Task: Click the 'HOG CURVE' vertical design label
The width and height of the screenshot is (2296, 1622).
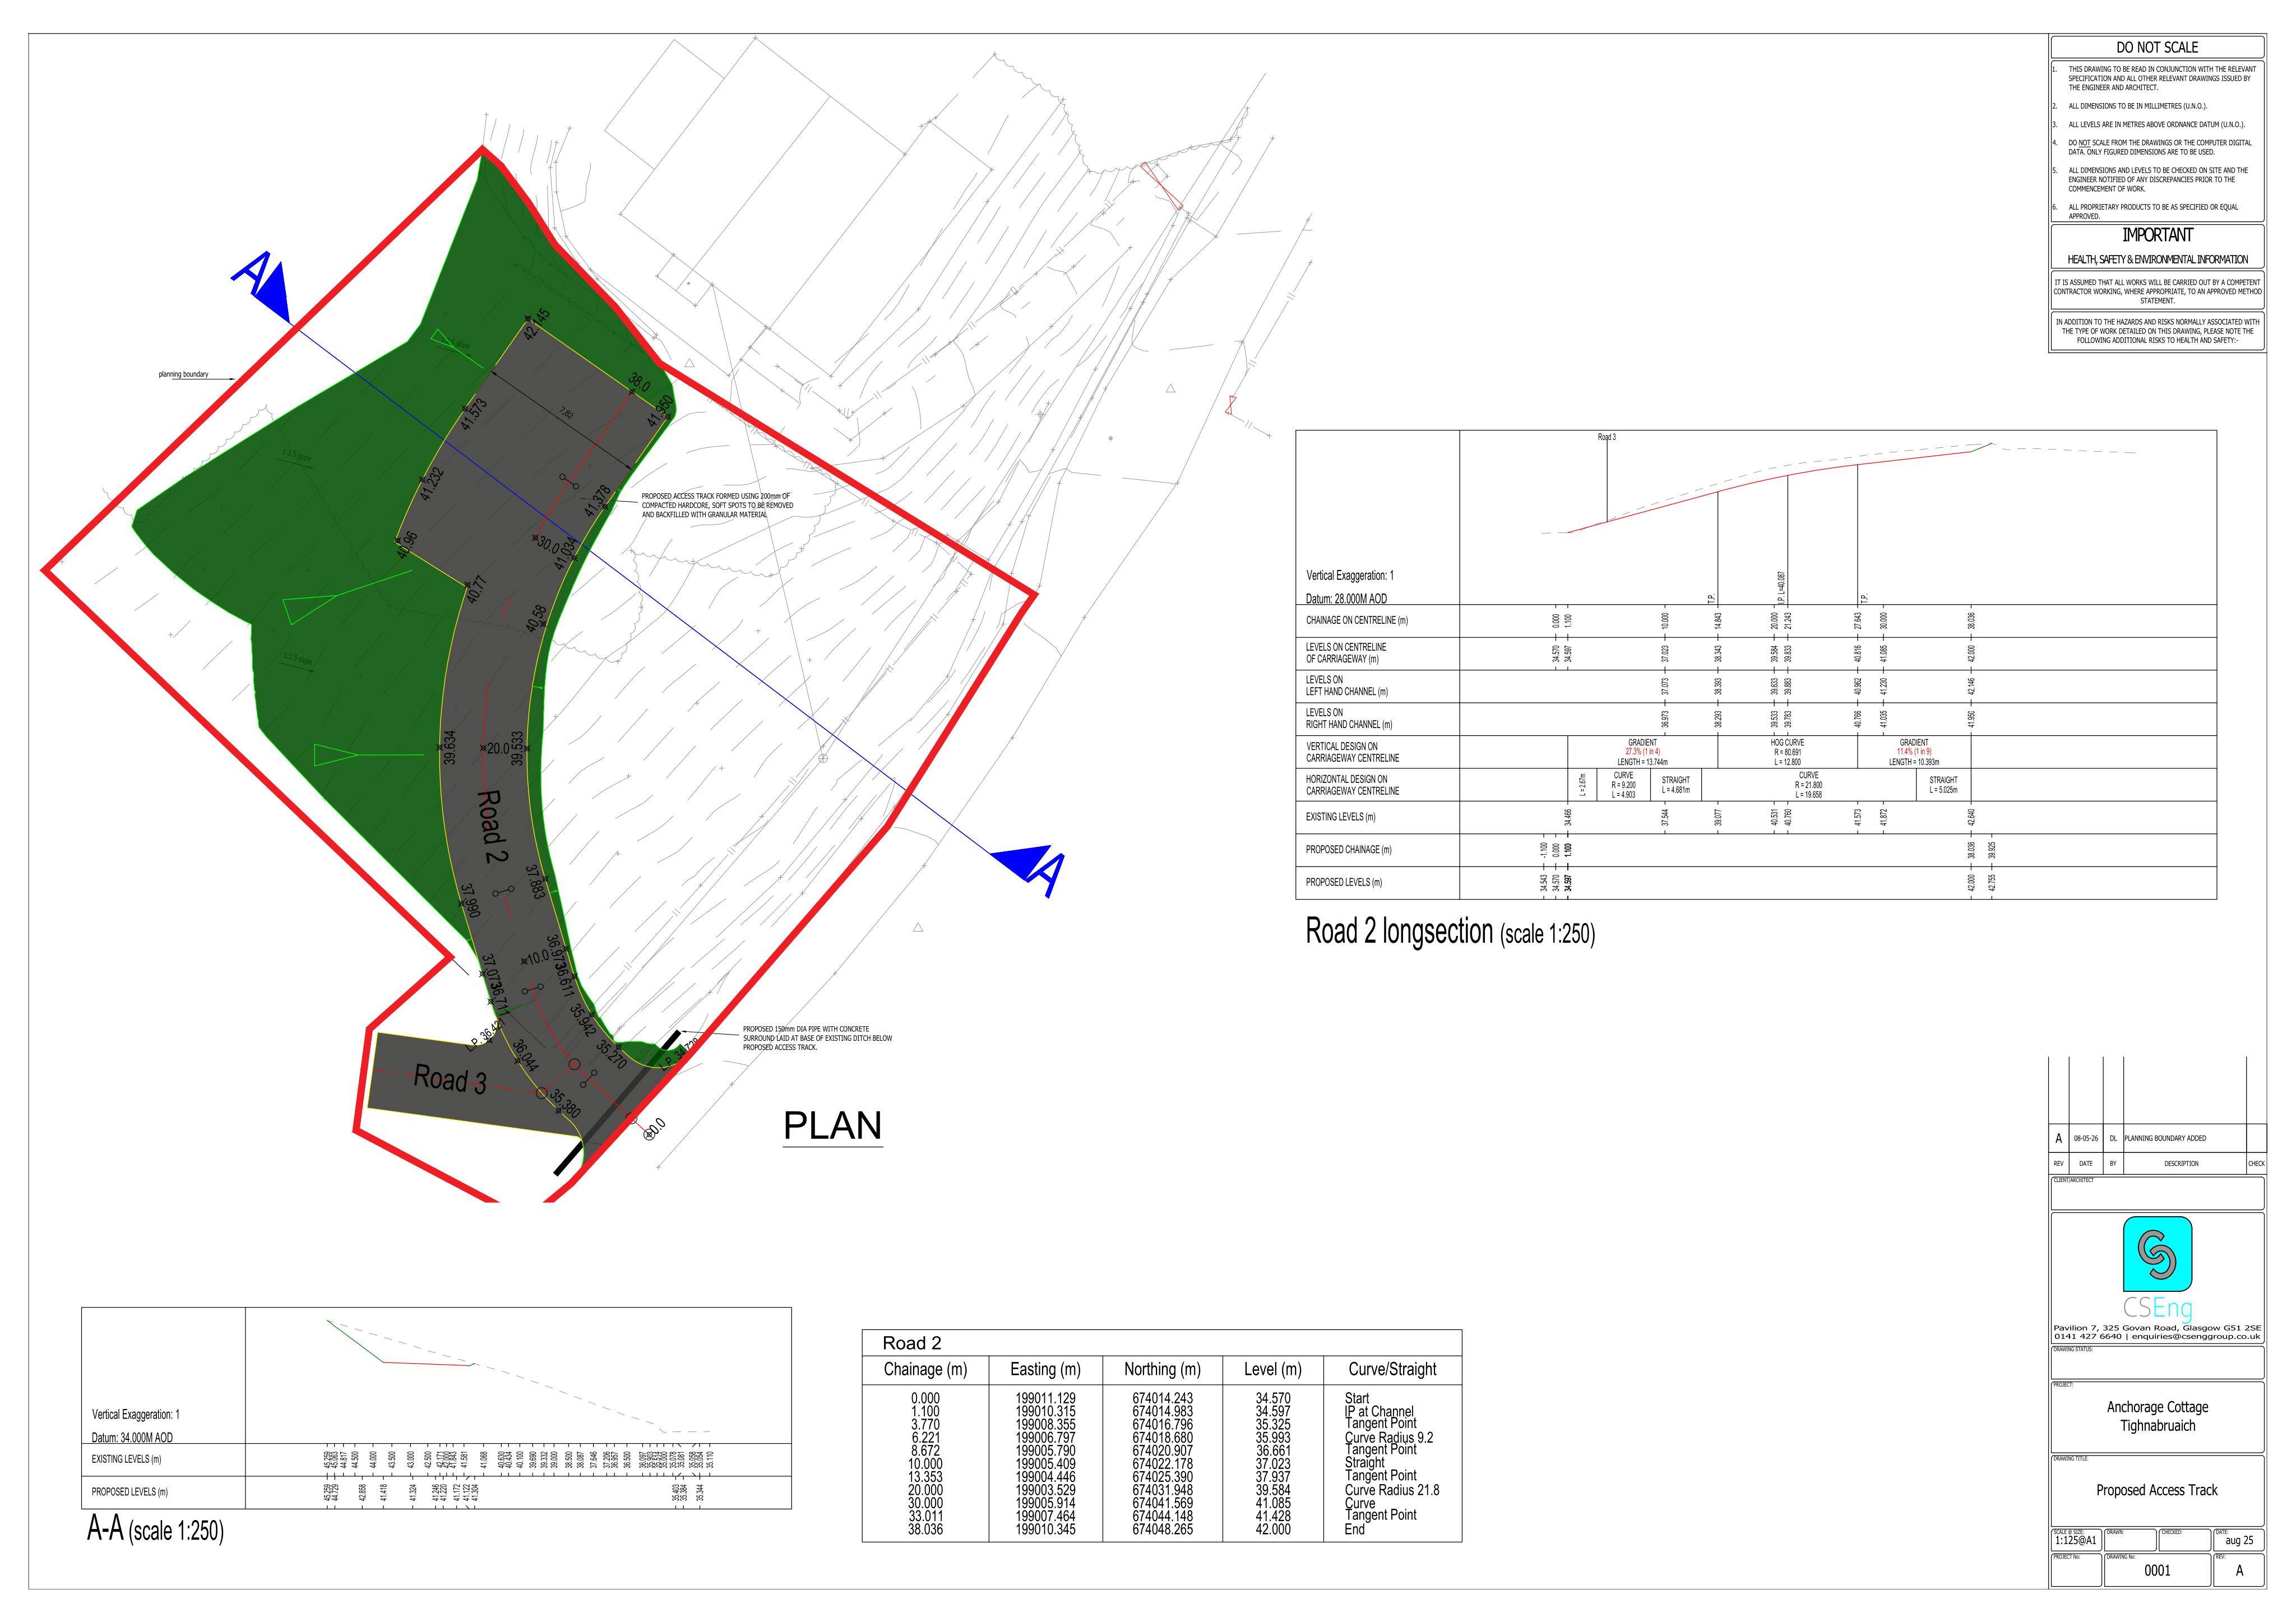Action: point(1787,743)
